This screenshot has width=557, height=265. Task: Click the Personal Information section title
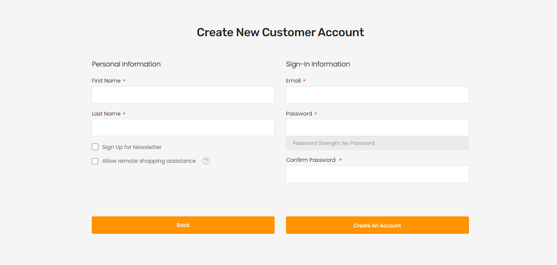126,64
